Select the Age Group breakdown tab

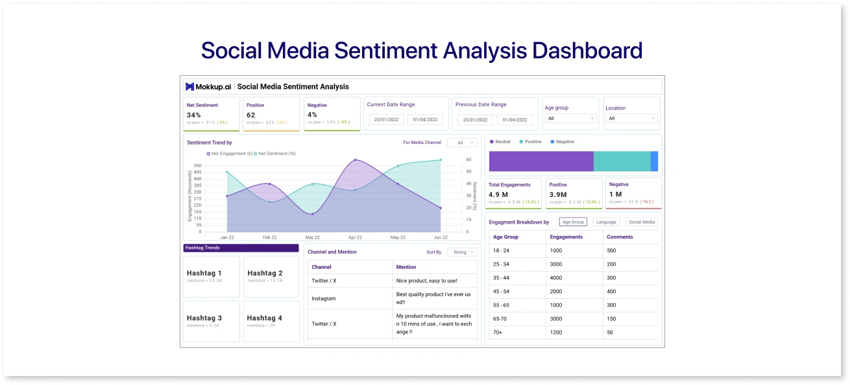pos(573,222)
